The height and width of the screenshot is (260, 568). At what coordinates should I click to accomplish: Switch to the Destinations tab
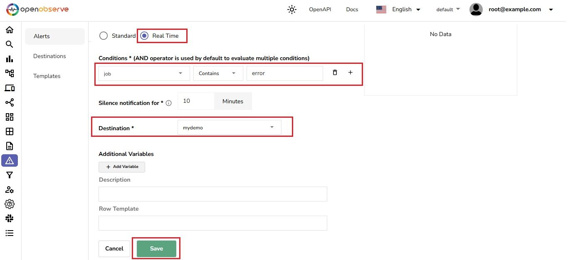(49, 56)
